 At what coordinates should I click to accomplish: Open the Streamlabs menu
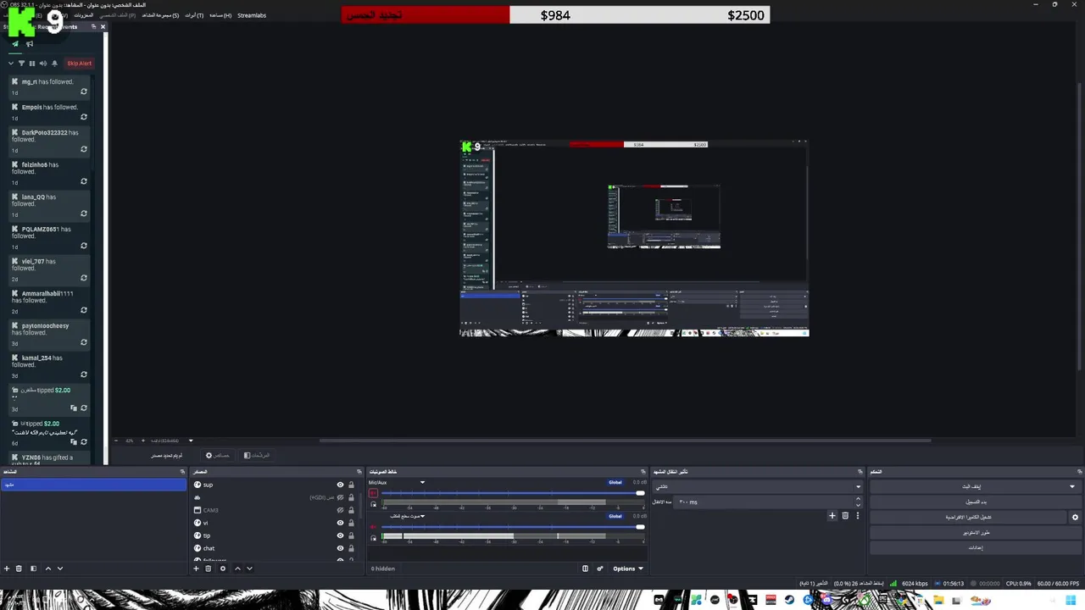(x=252, y=15)
